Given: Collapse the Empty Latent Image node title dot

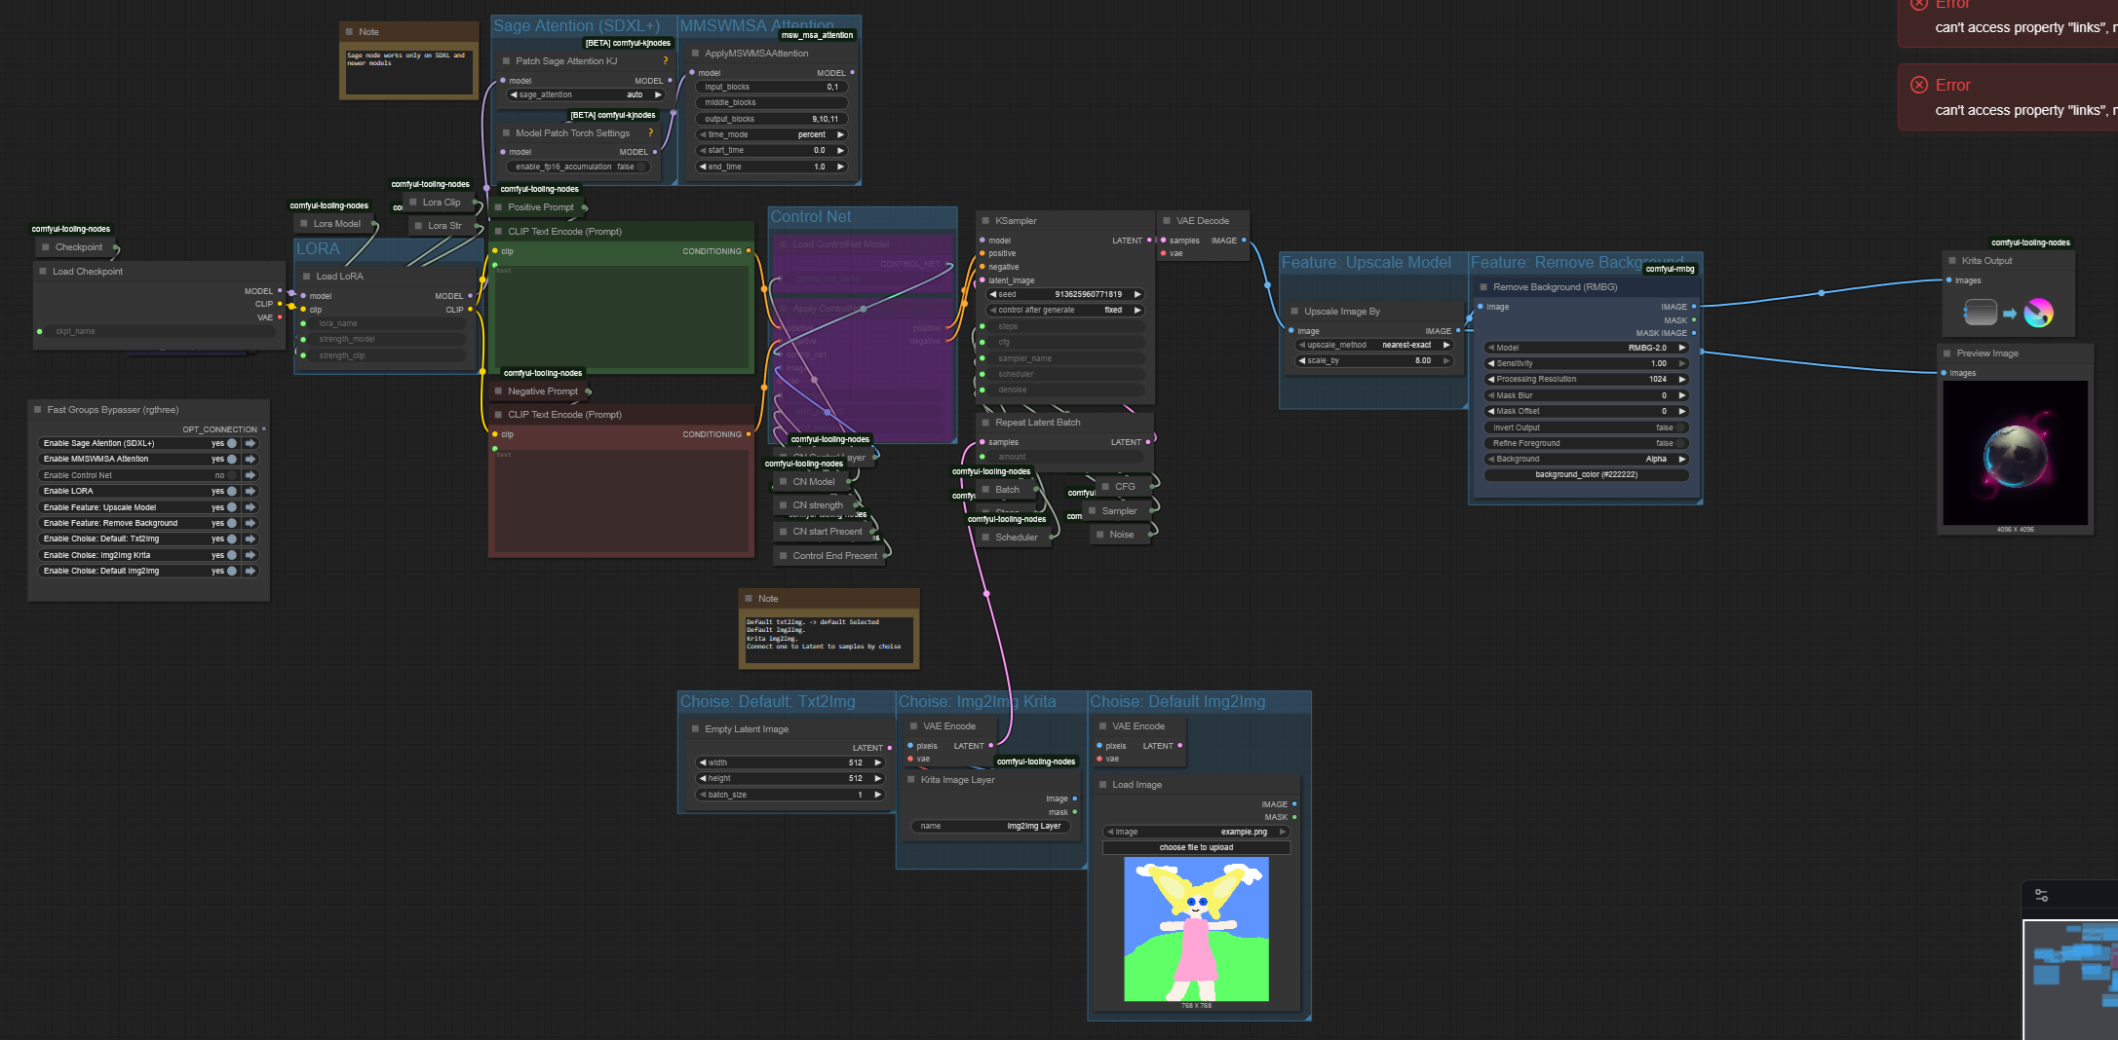Looking at the screenshot, I should (x=695, y=729).
